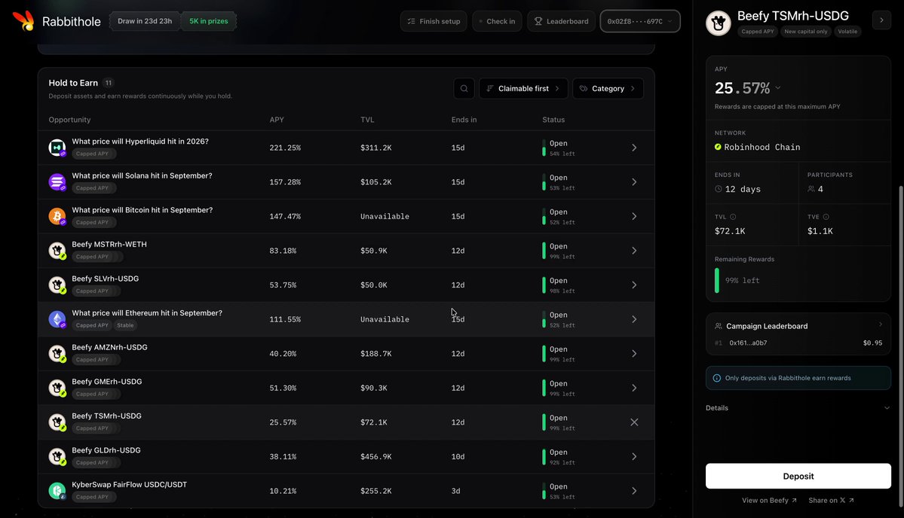The image size is (904, 518).
Task: Click the Ethereum opportunity token icon
Action: click(x=57, y=319)
